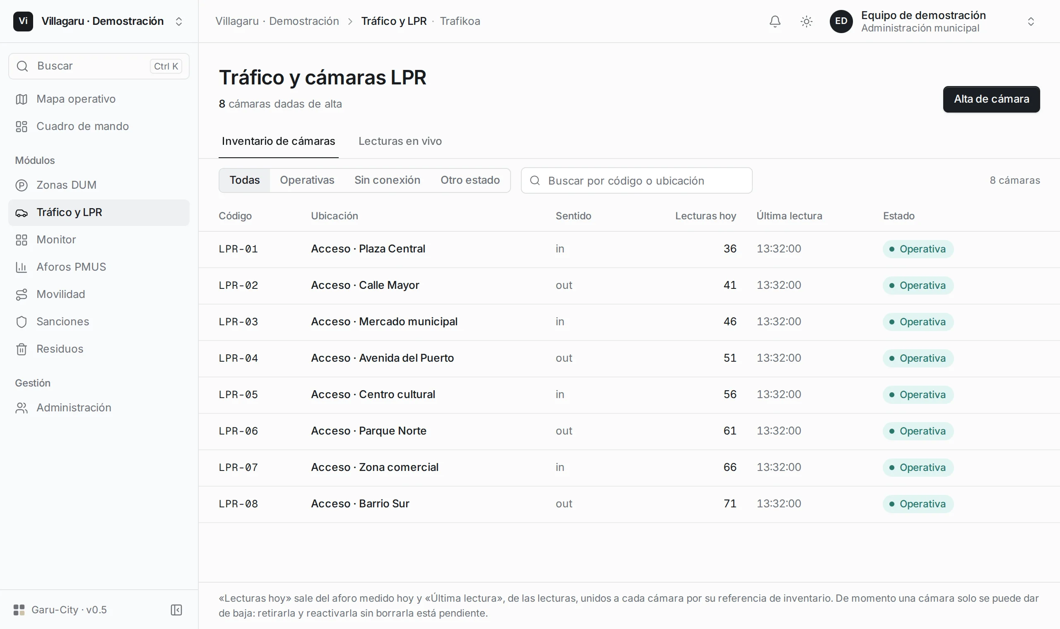Click the Aforos PMUS chart icon
Viewport: 1060px width, 629px height.
pyautogui.click(x=22, y=267)
